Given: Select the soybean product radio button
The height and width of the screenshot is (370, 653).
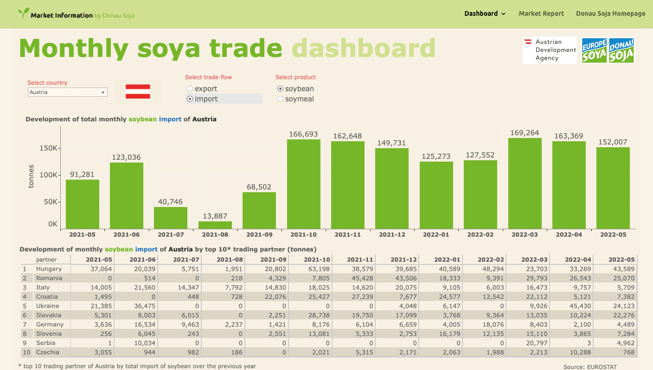Looking at the screenshot, I should 280,89.
